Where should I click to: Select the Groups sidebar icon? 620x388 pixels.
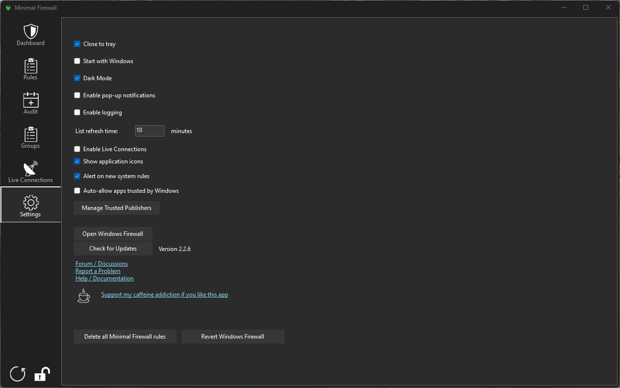[30, 135]
